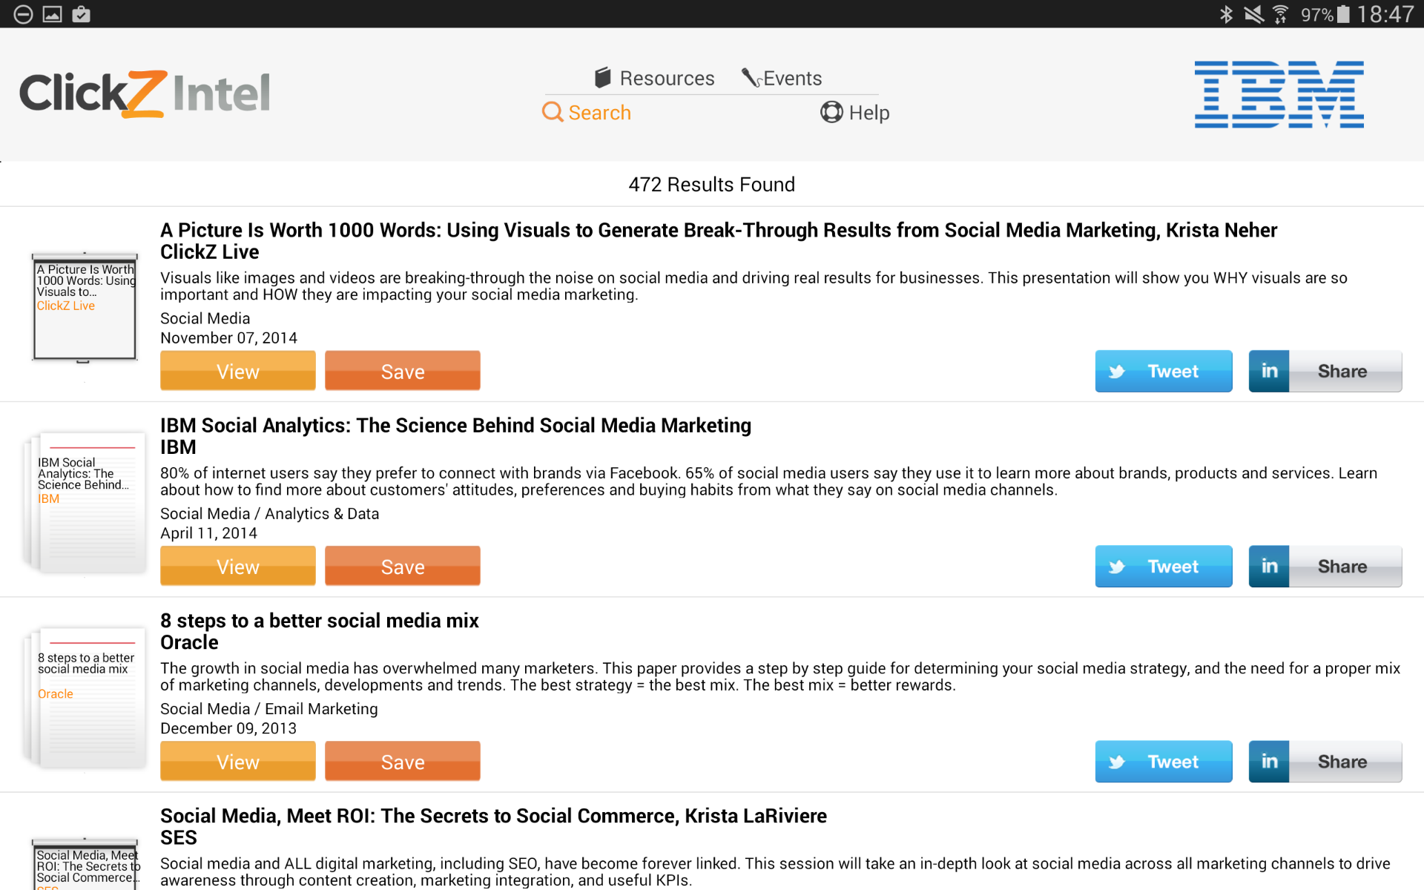This screenshot has width=1424, height=890.
Task: Open 'Social Media, Meet ROI' session title
Action: pos(493,815)
